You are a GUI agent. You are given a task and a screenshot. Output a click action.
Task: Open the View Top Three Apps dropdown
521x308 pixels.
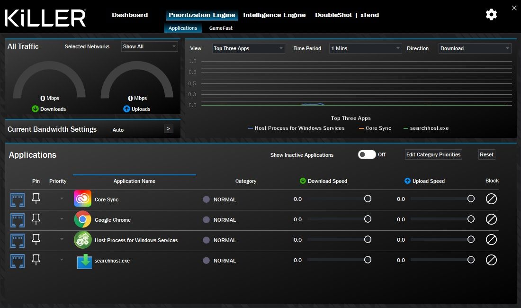(248, 48)
